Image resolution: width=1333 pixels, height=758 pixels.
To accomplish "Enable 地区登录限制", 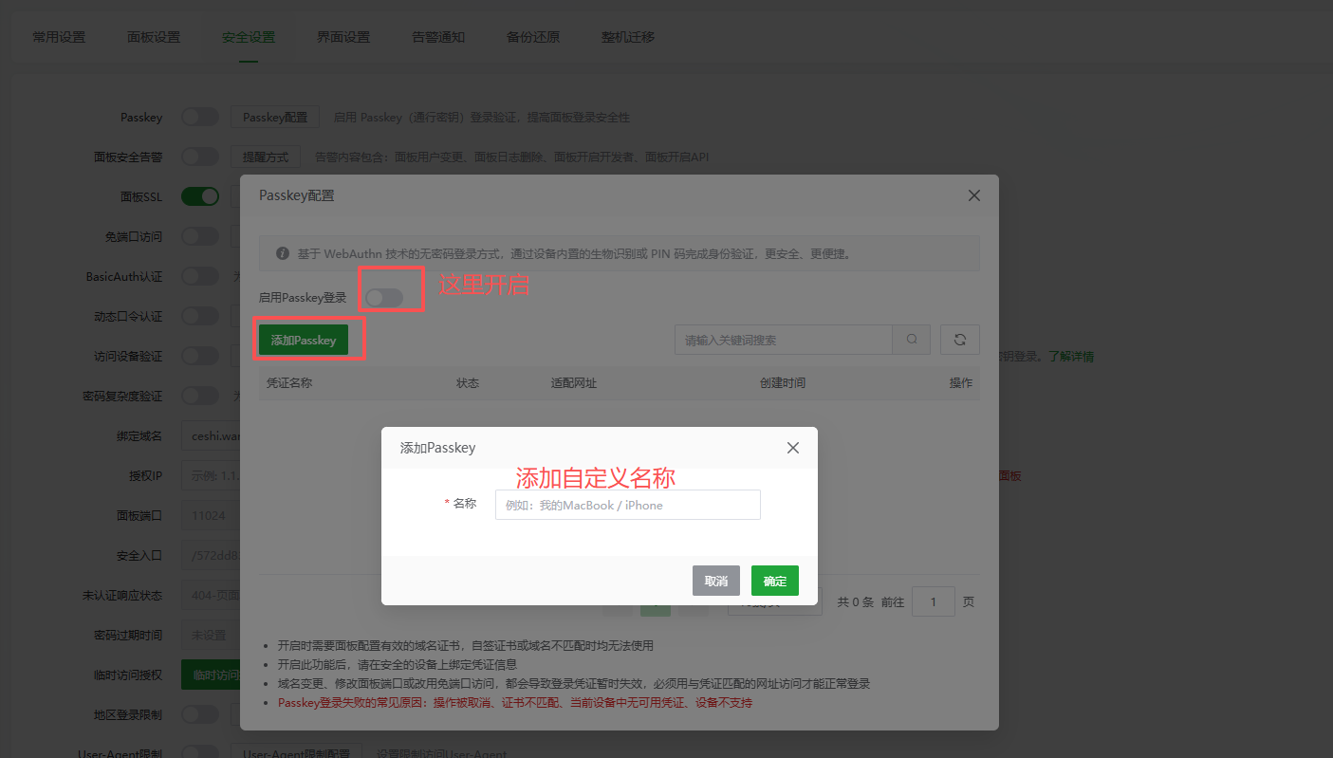I will (198, 713).
